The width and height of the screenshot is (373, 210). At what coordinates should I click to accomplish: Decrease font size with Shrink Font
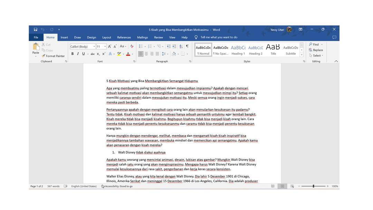[115, 46]
